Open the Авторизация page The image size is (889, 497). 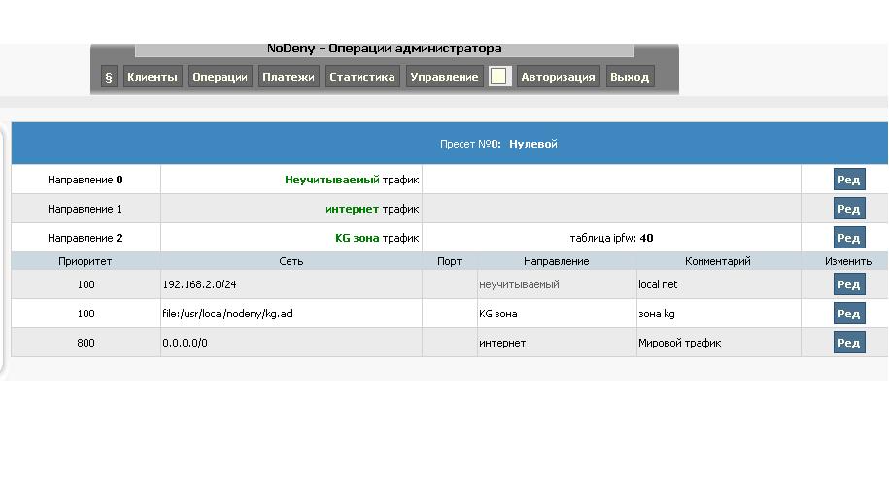(558, 77)
